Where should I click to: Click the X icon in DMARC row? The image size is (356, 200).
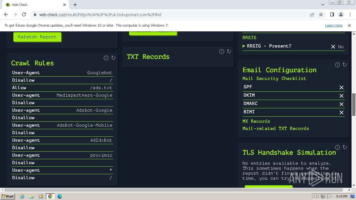[x=341, y=104]
